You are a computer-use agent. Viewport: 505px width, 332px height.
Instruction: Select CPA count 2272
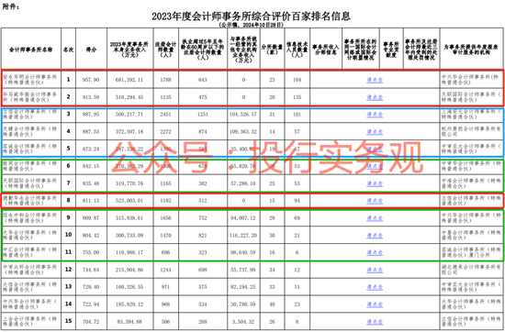[x=166, y=131]
